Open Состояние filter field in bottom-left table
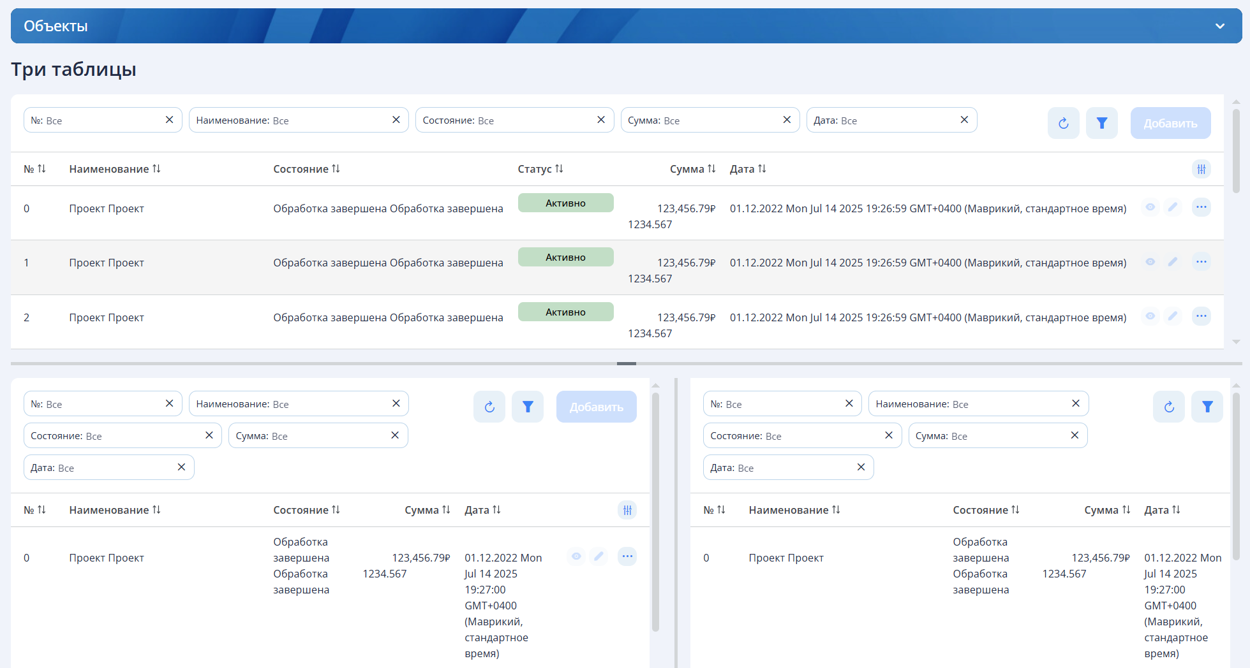The width and height of the screenshot is (1250, 668). point(123,435)
